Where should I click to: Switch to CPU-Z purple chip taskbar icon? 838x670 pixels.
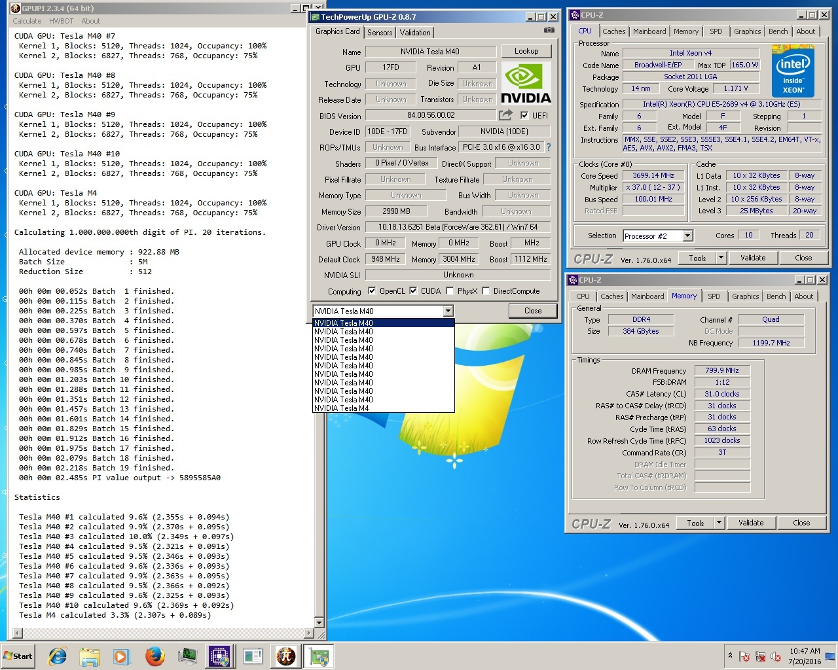pos(219,656)
